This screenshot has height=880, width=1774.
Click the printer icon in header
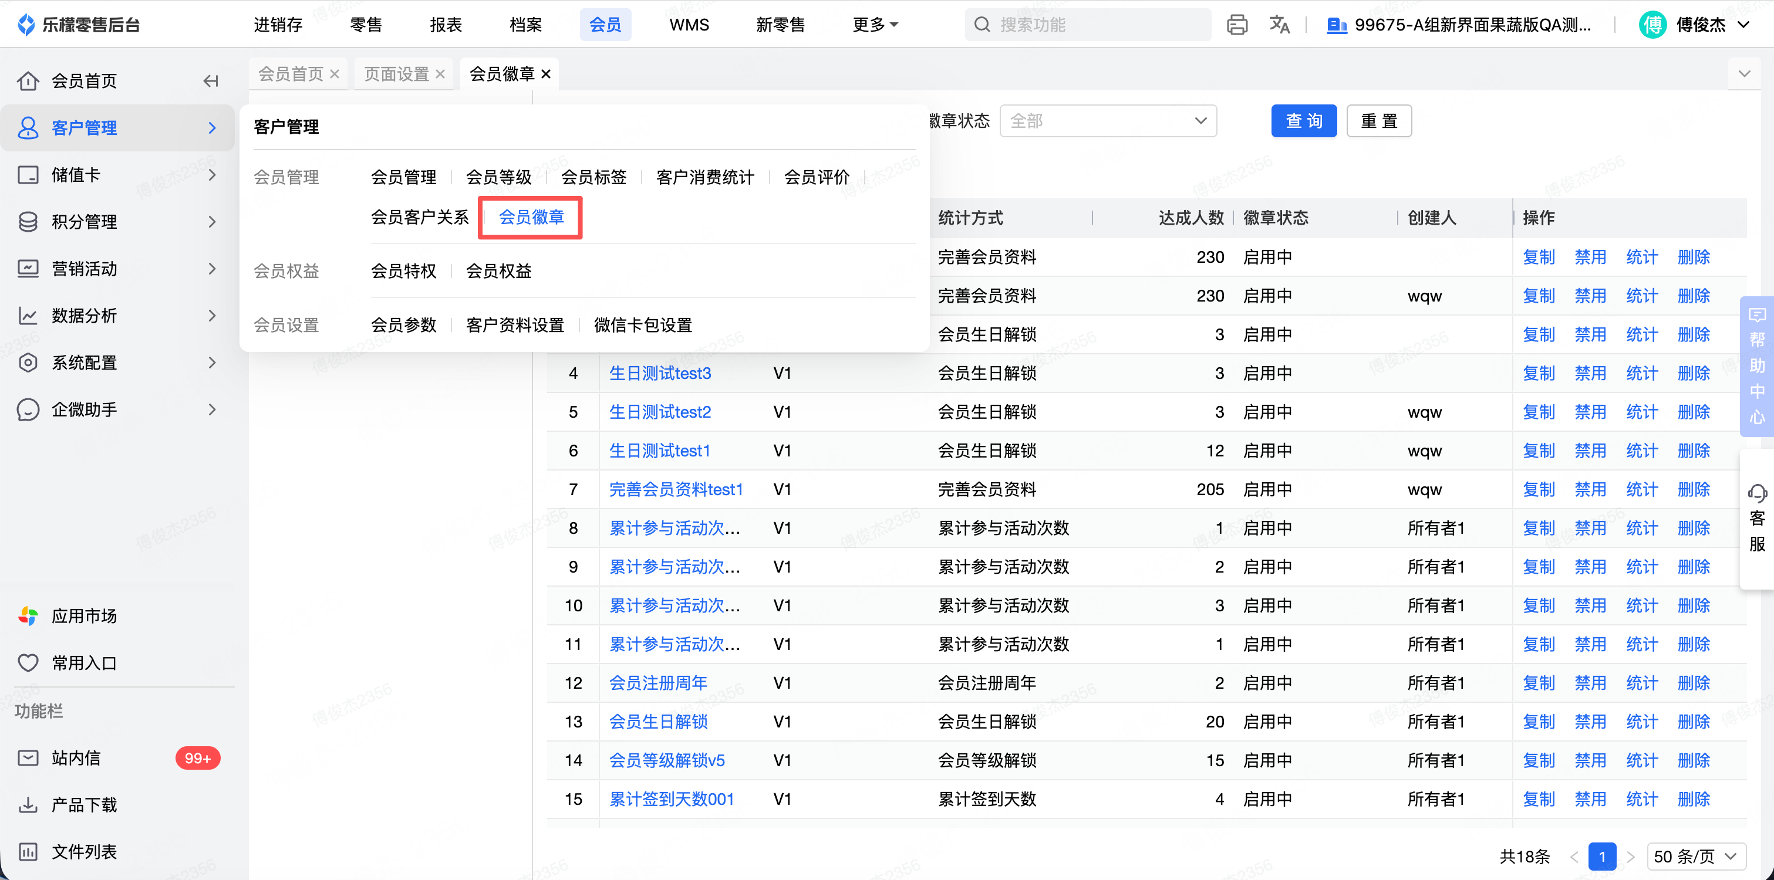(x=1237, y=25)
